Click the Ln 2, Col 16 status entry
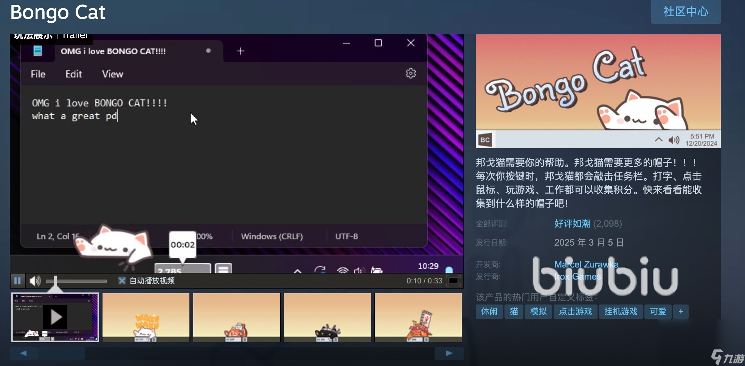This screenshot has height=366, width=745. (58, 237)
